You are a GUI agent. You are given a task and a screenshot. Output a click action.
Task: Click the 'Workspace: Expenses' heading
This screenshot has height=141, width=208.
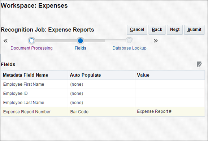(34, 6)
